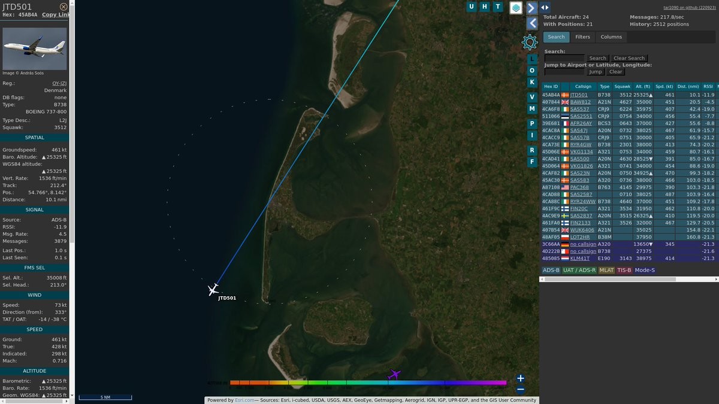Open tar1090 on github link

coord(689,7)
